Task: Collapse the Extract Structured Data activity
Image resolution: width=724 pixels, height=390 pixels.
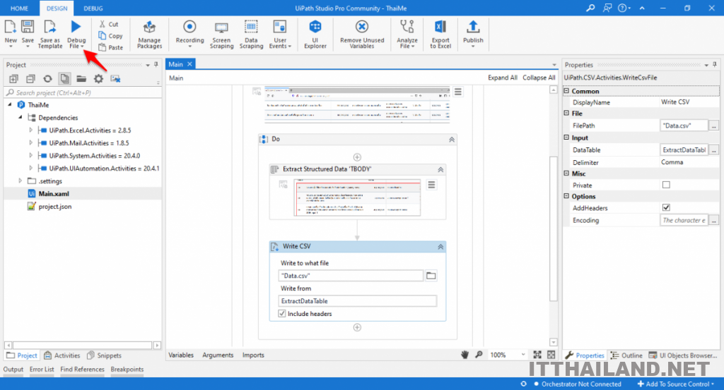Action: (440, 169)
